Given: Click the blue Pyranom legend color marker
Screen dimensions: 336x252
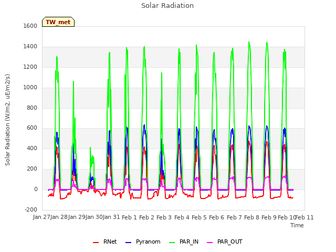Looking at the screenshot, I should [128, 243].
